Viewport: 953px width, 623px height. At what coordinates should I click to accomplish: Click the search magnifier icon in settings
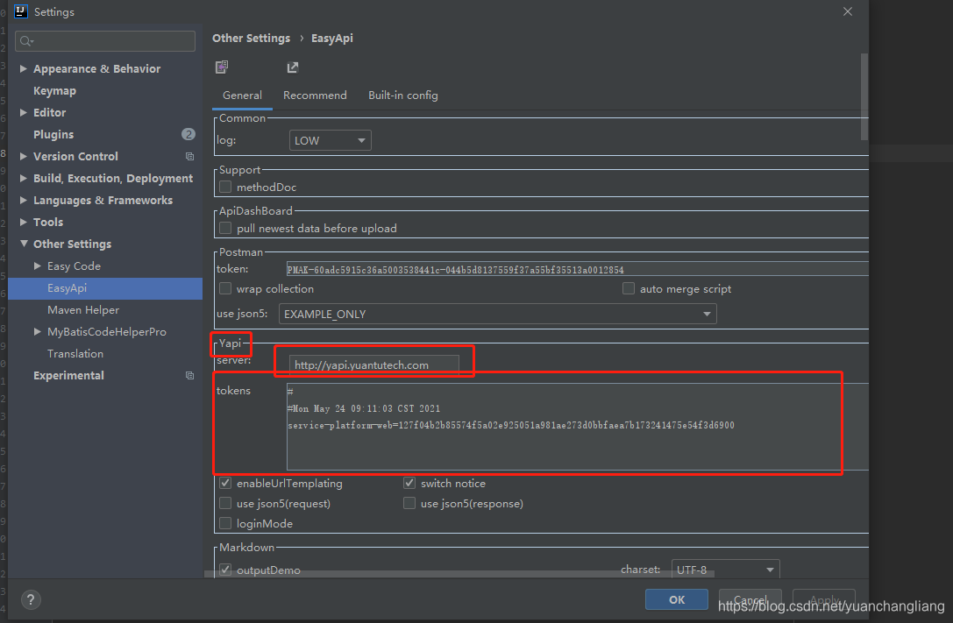[x=25, y=41]
